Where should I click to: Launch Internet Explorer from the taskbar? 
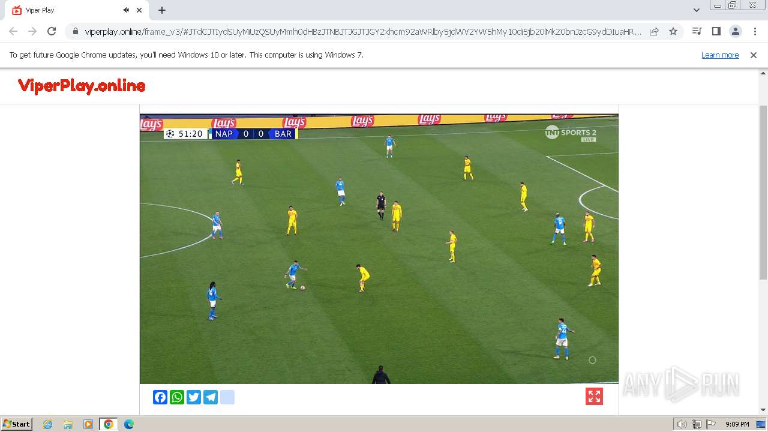tap(48, 424)
